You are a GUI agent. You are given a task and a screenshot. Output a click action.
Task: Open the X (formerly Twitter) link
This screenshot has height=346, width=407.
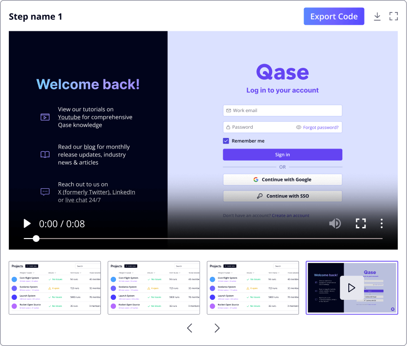pos(84,192)
